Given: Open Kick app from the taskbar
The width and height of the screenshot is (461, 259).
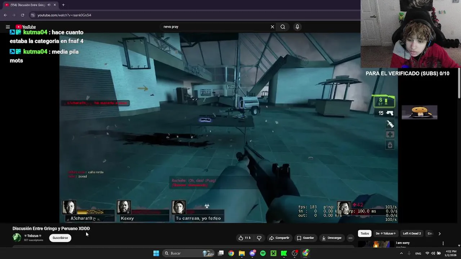Looking at the screenshot, I should coord(284,253).
